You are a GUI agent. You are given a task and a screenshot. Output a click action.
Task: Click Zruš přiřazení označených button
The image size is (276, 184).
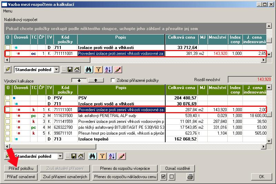point(65,177)
